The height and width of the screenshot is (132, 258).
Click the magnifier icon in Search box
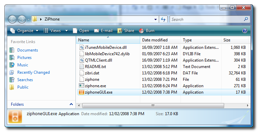(x=246, y=19)
